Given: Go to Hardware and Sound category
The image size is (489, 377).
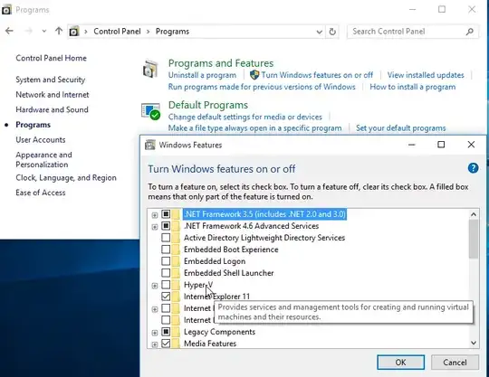Looking at the screenshot, I should coord(53,109).
